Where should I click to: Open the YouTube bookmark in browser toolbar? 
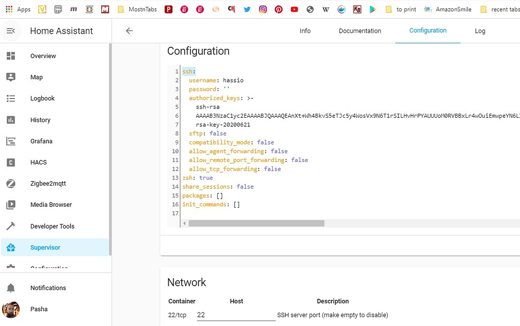coord(294,9)
